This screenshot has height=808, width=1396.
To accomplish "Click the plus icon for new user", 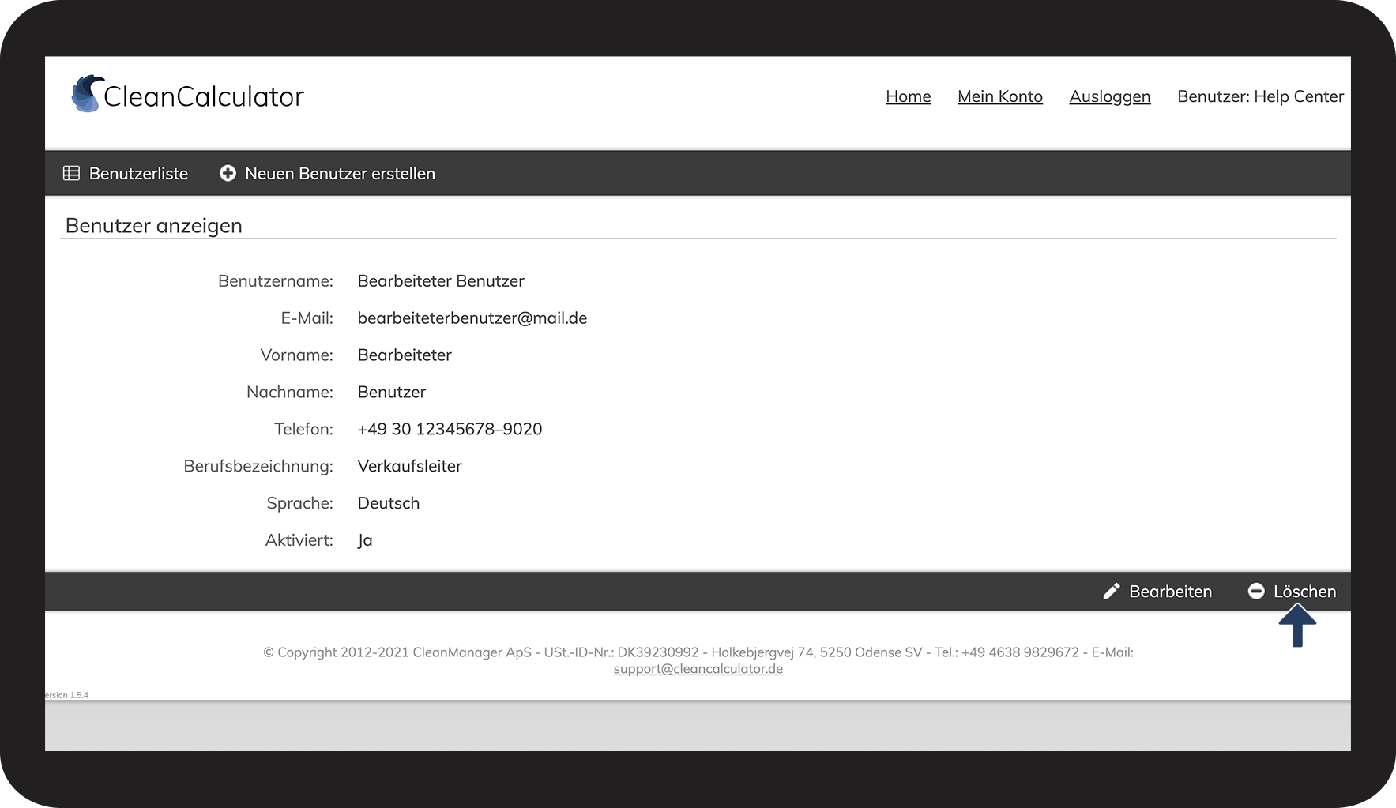I will tap(228, 173).
